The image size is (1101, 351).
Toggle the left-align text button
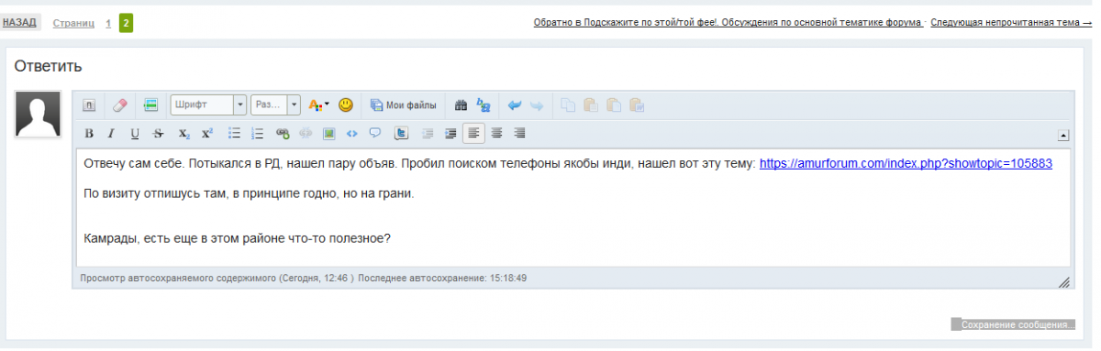tap(473, 134)
